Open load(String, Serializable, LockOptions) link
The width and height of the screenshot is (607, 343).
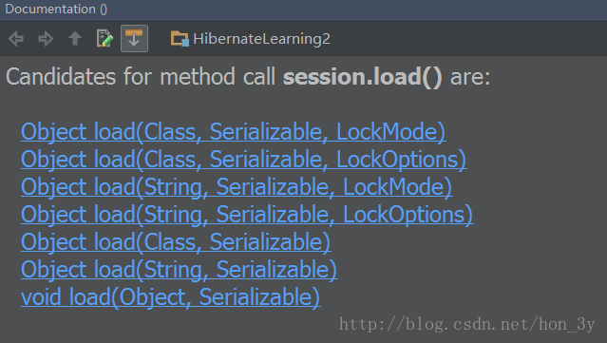click(247, 215)
